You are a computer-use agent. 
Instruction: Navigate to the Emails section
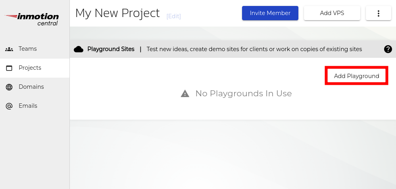[28, 106]
